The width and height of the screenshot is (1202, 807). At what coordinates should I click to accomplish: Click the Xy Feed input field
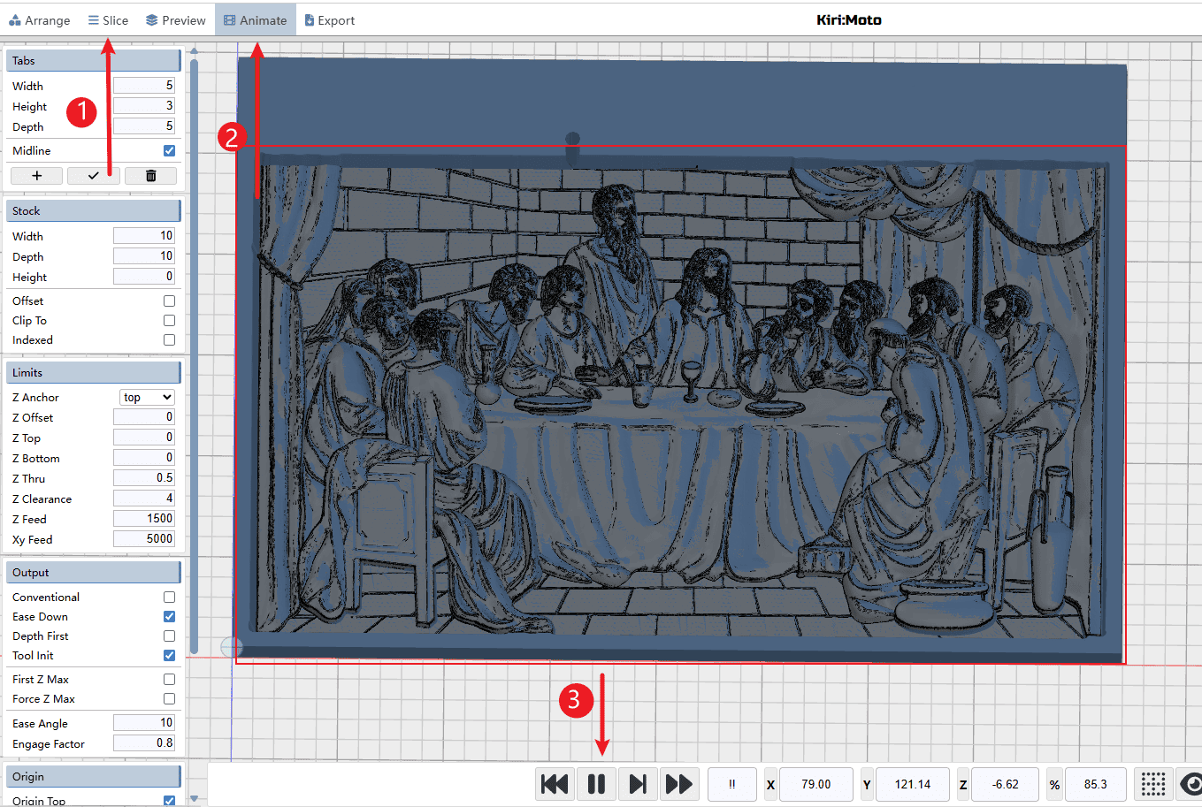coord(143,539)
